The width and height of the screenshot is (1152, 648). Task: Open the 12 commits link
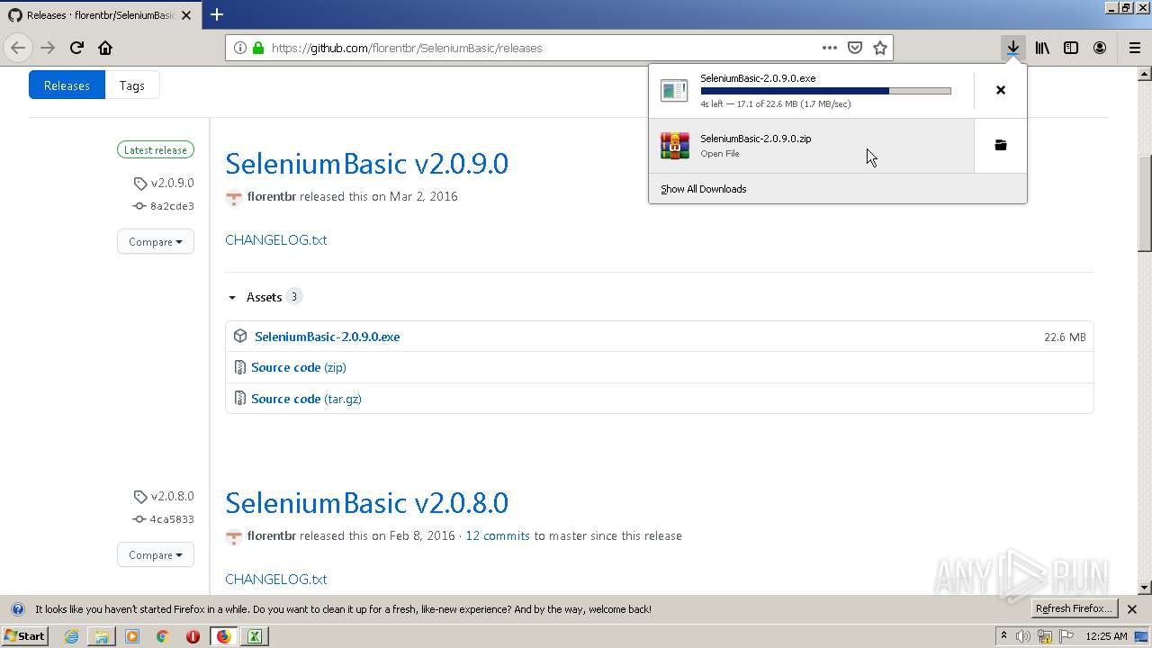[x=498, y=535]
